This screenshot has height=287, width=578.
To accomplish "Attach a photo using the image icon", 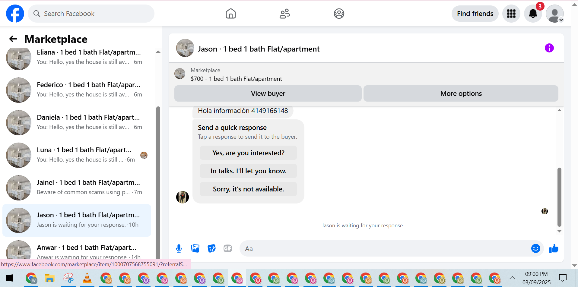I will pos(195,248).
